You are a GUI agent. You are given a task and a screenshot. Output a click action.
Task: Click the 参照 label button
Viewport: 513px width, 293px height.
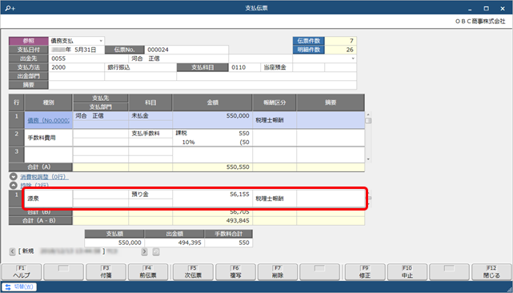click(29, 41)
